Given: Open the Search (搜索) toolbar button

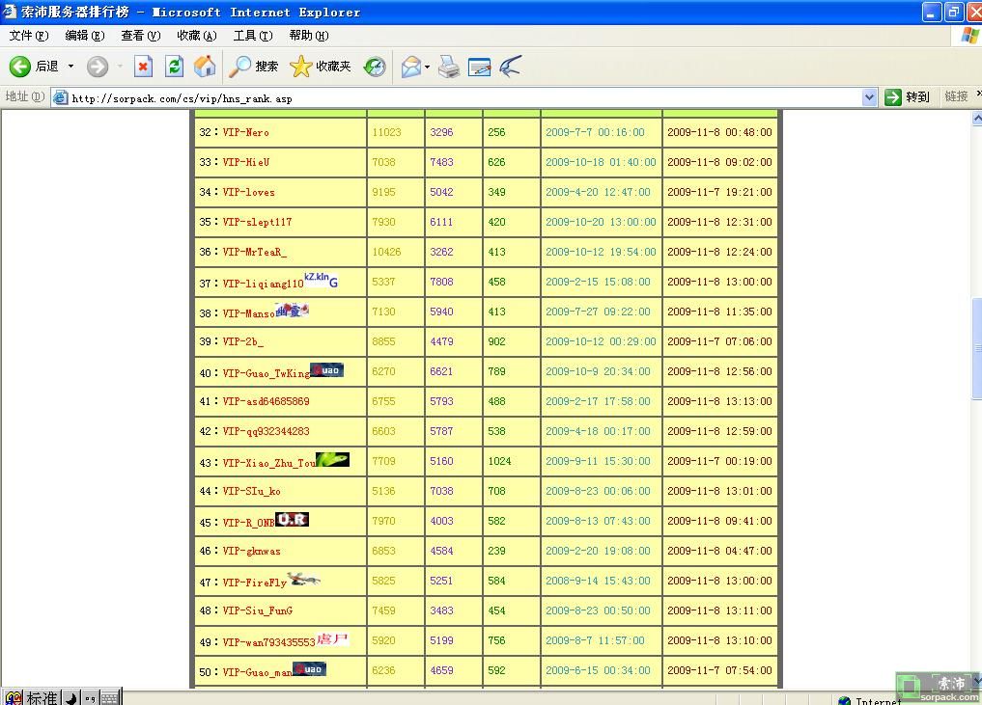Looking at the screenshot, I should point(254,67).
